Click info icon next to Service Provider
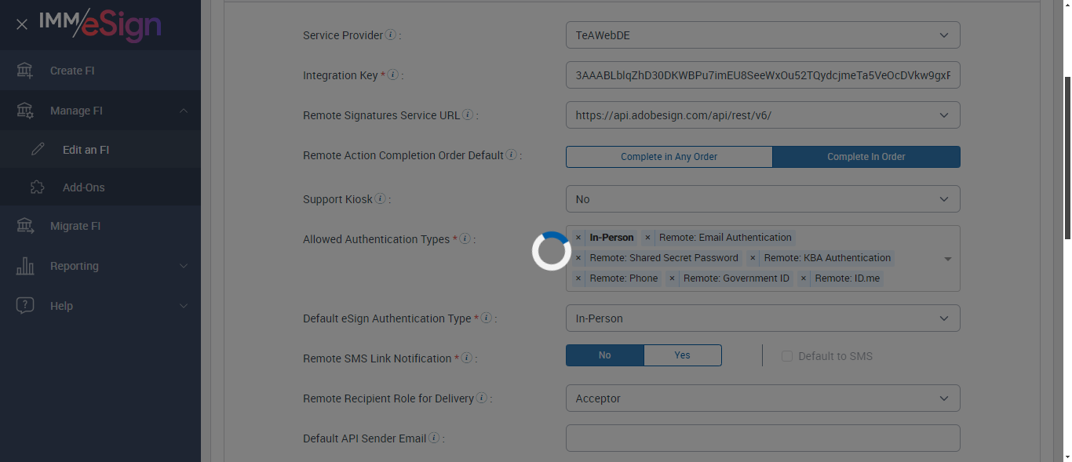 [x=391, y=35]
